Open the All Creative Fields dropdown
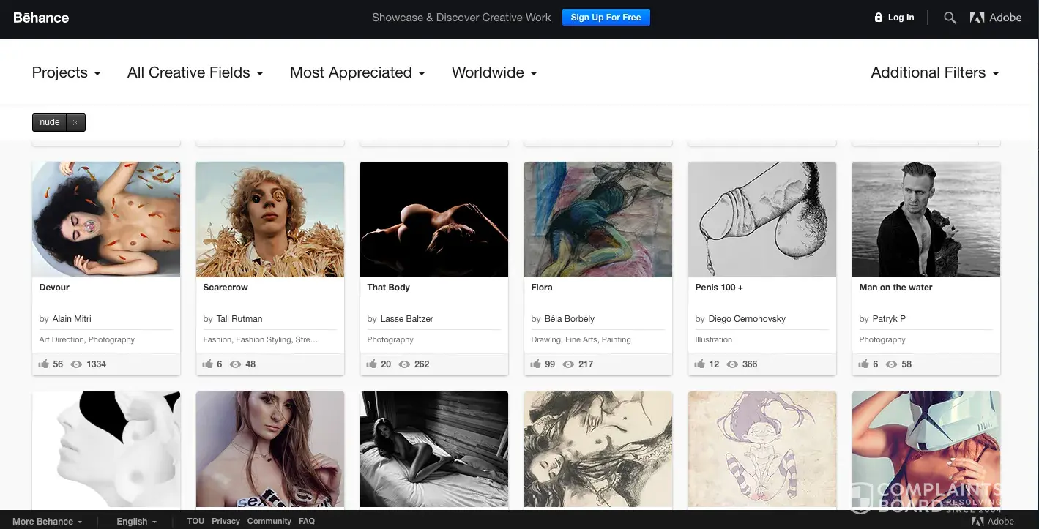The height and width of the screenshot is (529, 1039). pyautogui.click(x=195, y=72)
